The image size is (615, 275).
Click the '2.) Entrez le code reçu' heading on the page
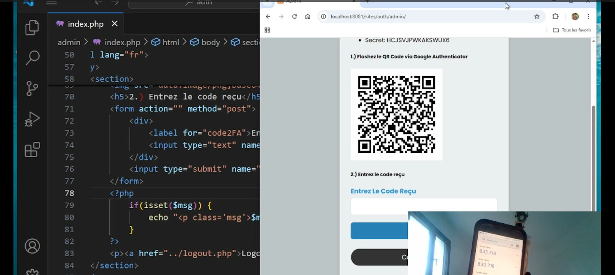coord(377,174)
